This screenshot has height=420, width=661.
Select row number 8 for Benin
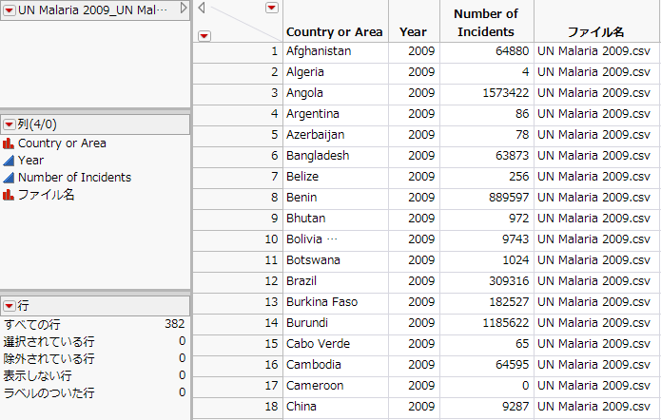click(272, 198)
